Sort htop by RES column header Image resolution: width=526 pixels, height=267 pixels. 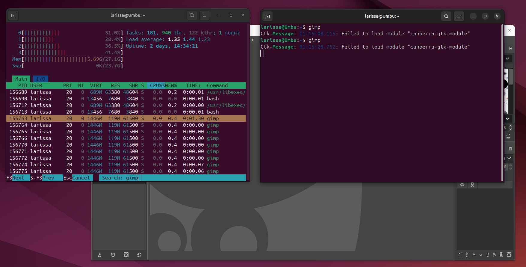pyautogui.click(x=115, y=85)
